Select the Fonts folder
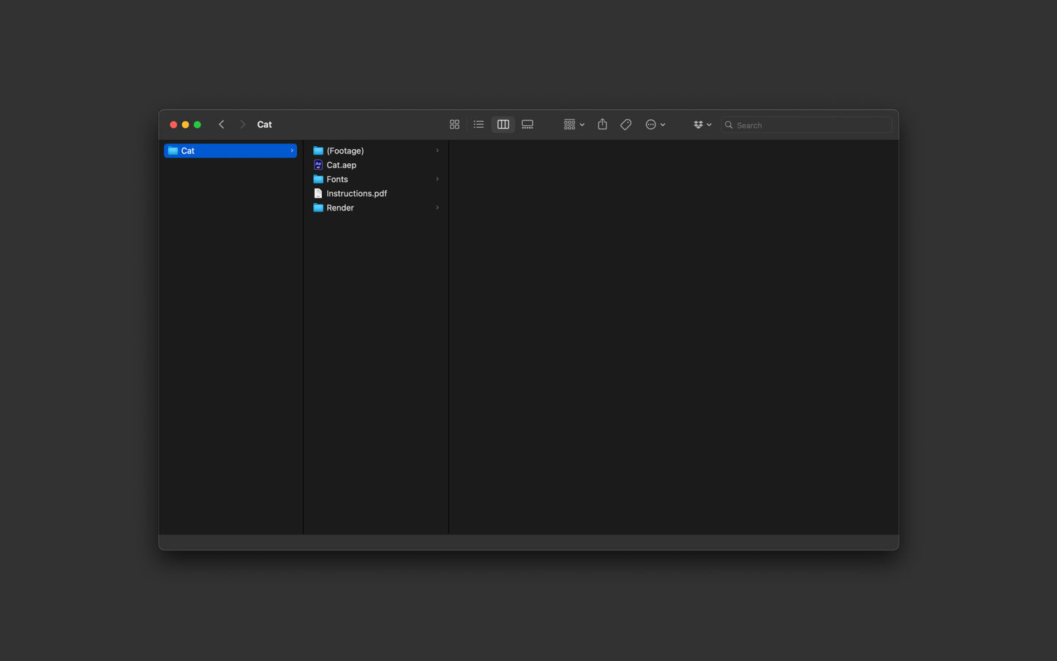This screenshot has width=1057, height=661. click(376, 179)
